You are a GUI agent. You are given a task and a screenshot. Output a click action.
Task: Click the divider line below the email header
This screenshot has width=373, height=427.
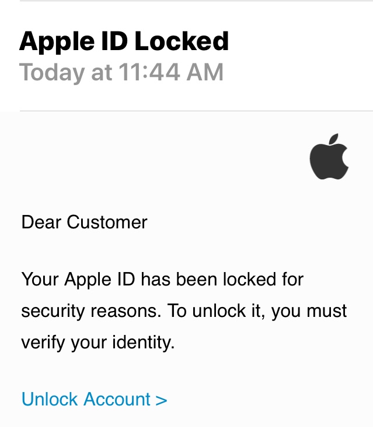pos(196,111)
